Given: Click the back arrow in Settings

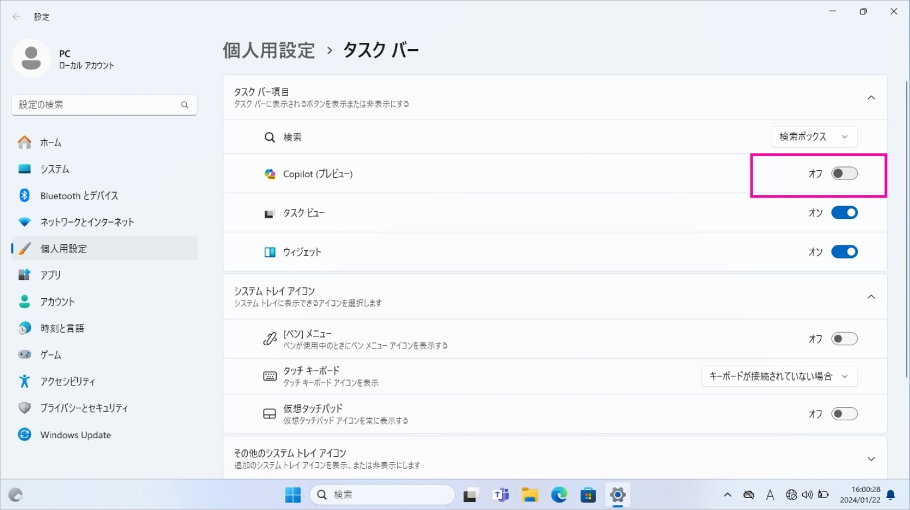Looking at the screenshot, I should click(16, 17).
